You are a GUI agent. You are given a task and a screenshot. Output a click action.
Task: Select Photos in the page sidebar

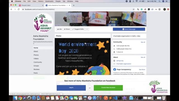pyautogui.click(x=36, y=55)
